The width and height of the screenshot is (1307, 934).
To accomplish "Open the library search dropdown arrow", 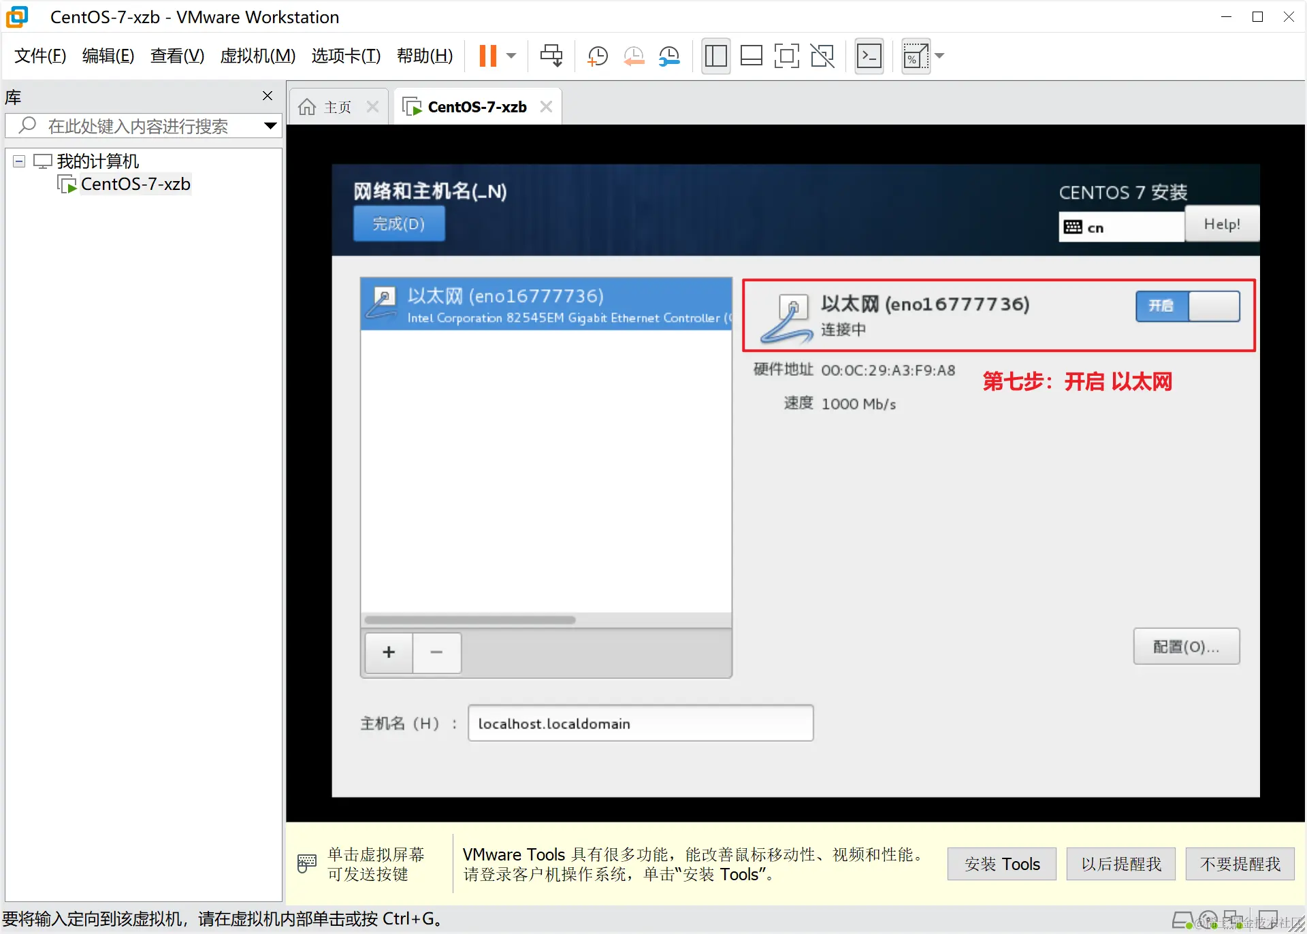I will point(270,126).
